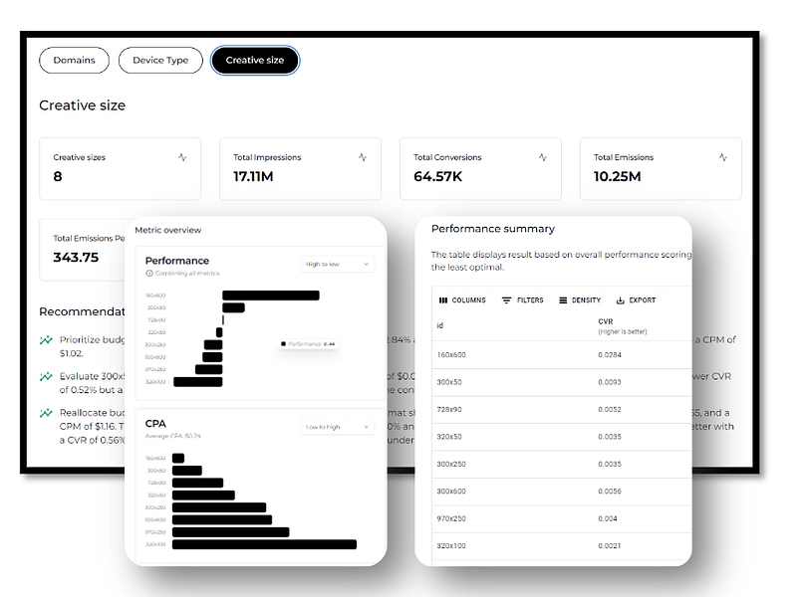This screenshot has width=806, height=597.
Task: Click green trend icon beside Reallocate budget recommendation
Action: pos(48,410)
